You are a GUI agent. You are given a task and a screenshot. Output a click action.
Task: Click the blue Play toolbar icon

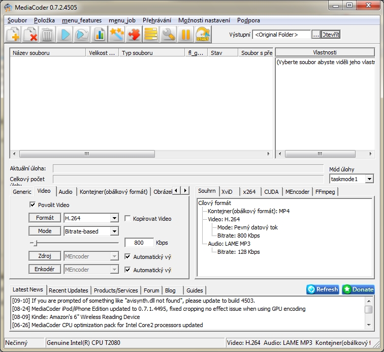click(x=65, y=35)
